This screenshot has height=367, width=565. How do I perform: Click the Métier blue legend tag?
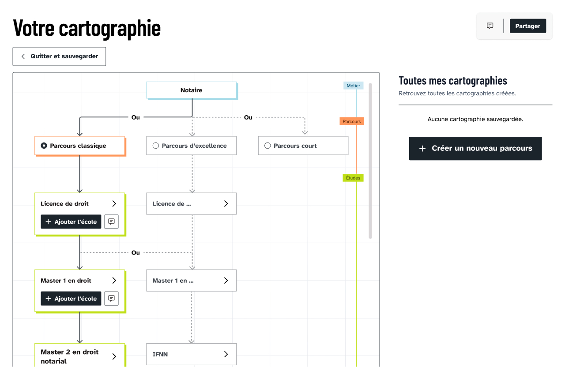[x=354, y=86]
